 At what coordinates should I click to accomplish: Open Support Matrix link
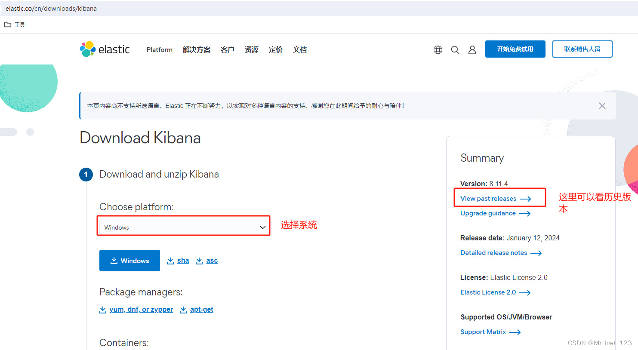(490, 332)
